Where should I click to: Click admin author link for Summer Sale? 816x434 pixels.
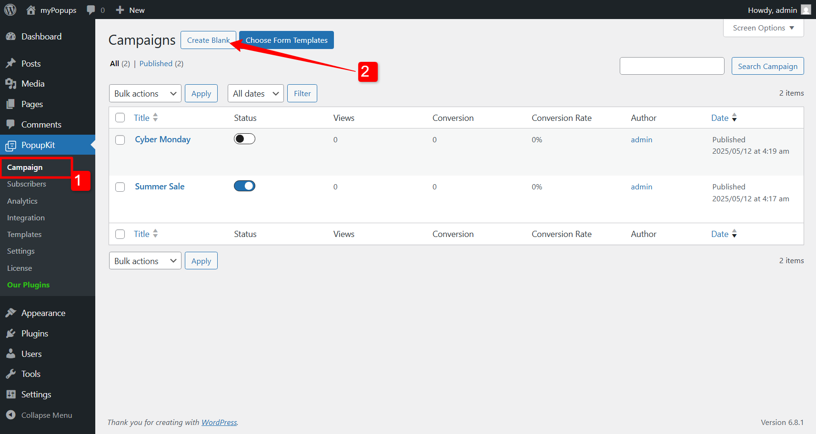[x=642, y=187]
